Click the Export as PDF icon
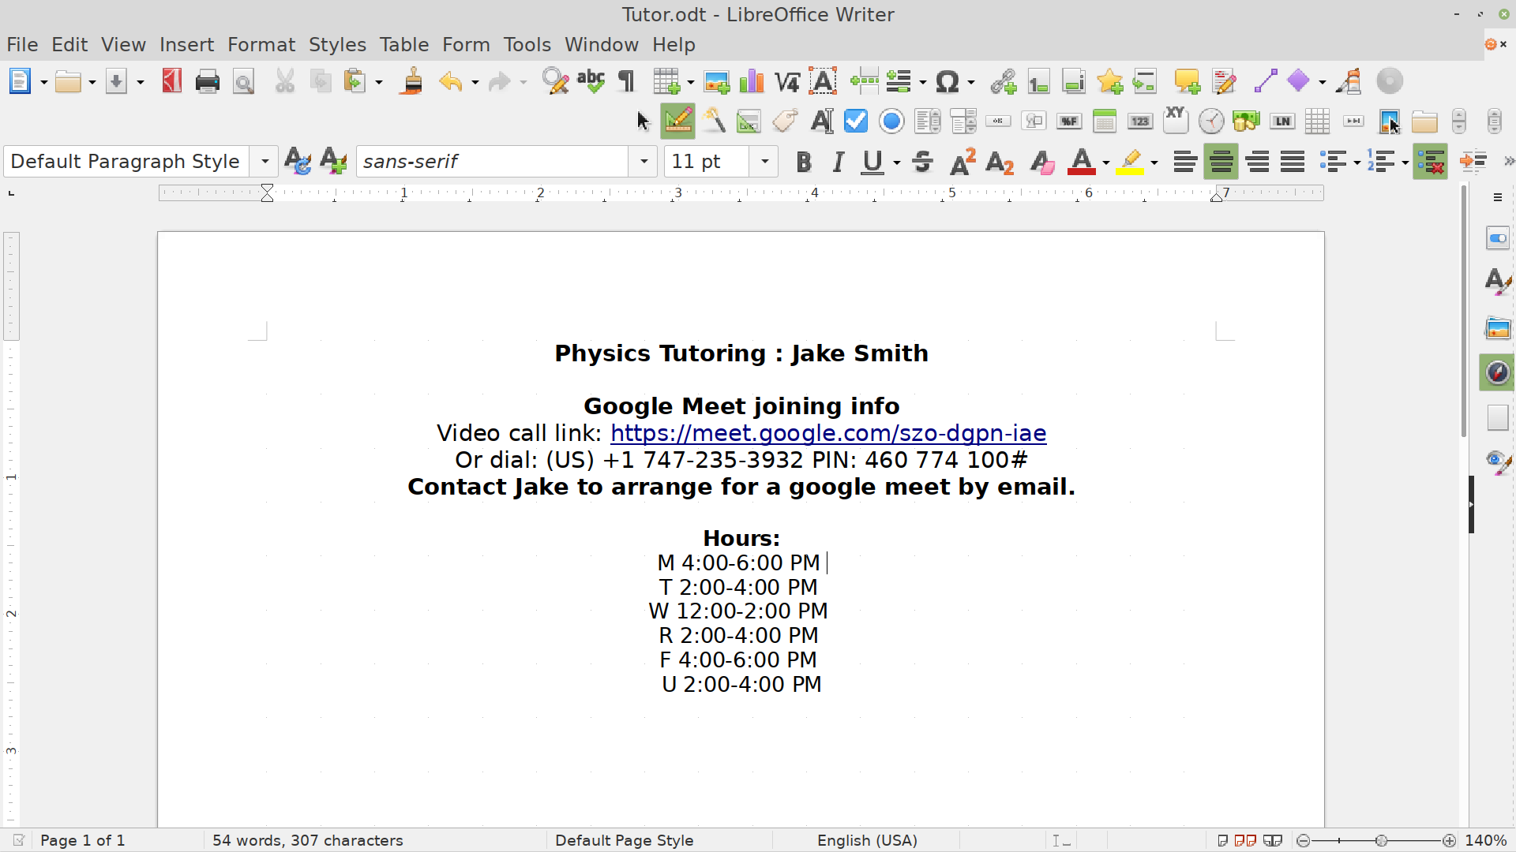The height and width of the screenshot is (852, 1516). pos(171,81)
